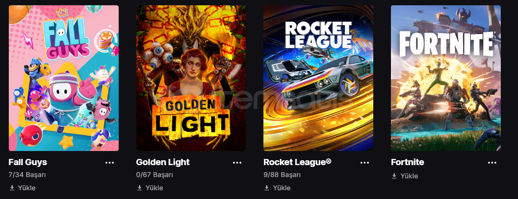518x199 pixels.
Task: View the 7/34 Başarı achievements for Fall Guys
Action: tap(27, 175)
